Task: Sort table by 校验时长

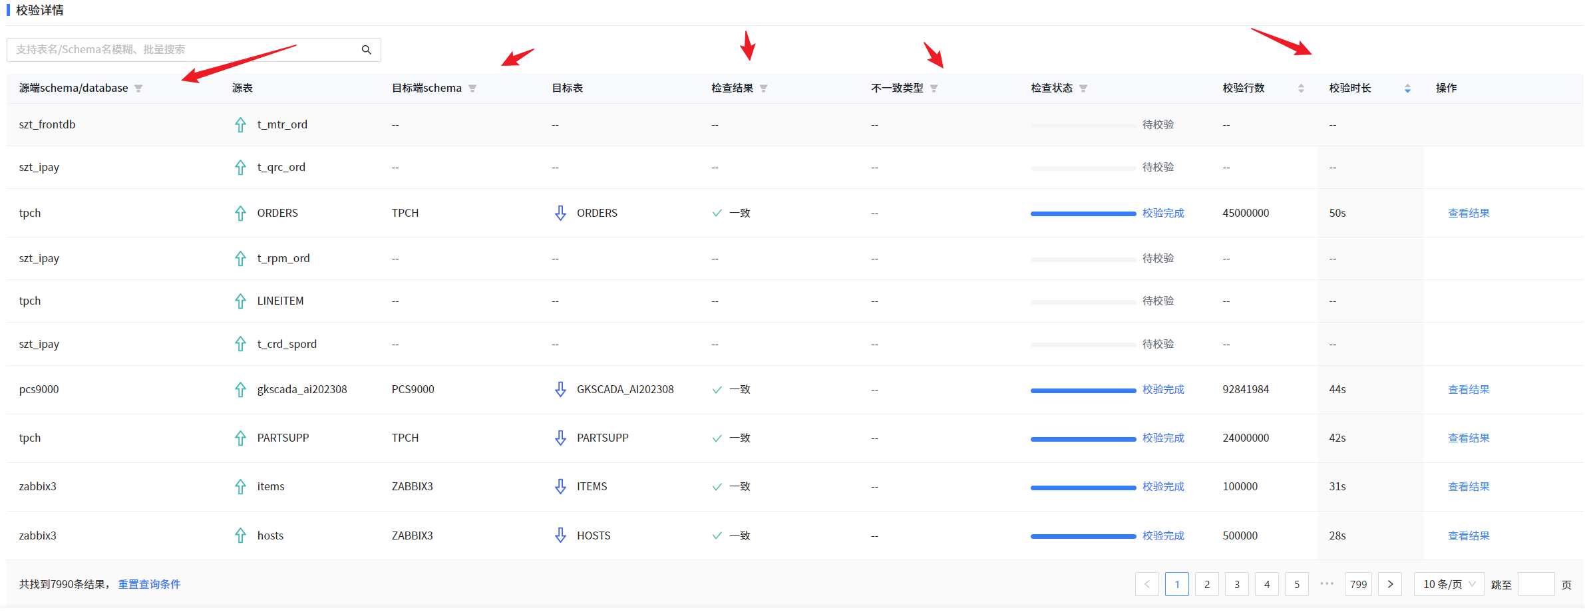Action: [x=1407, y=88]
